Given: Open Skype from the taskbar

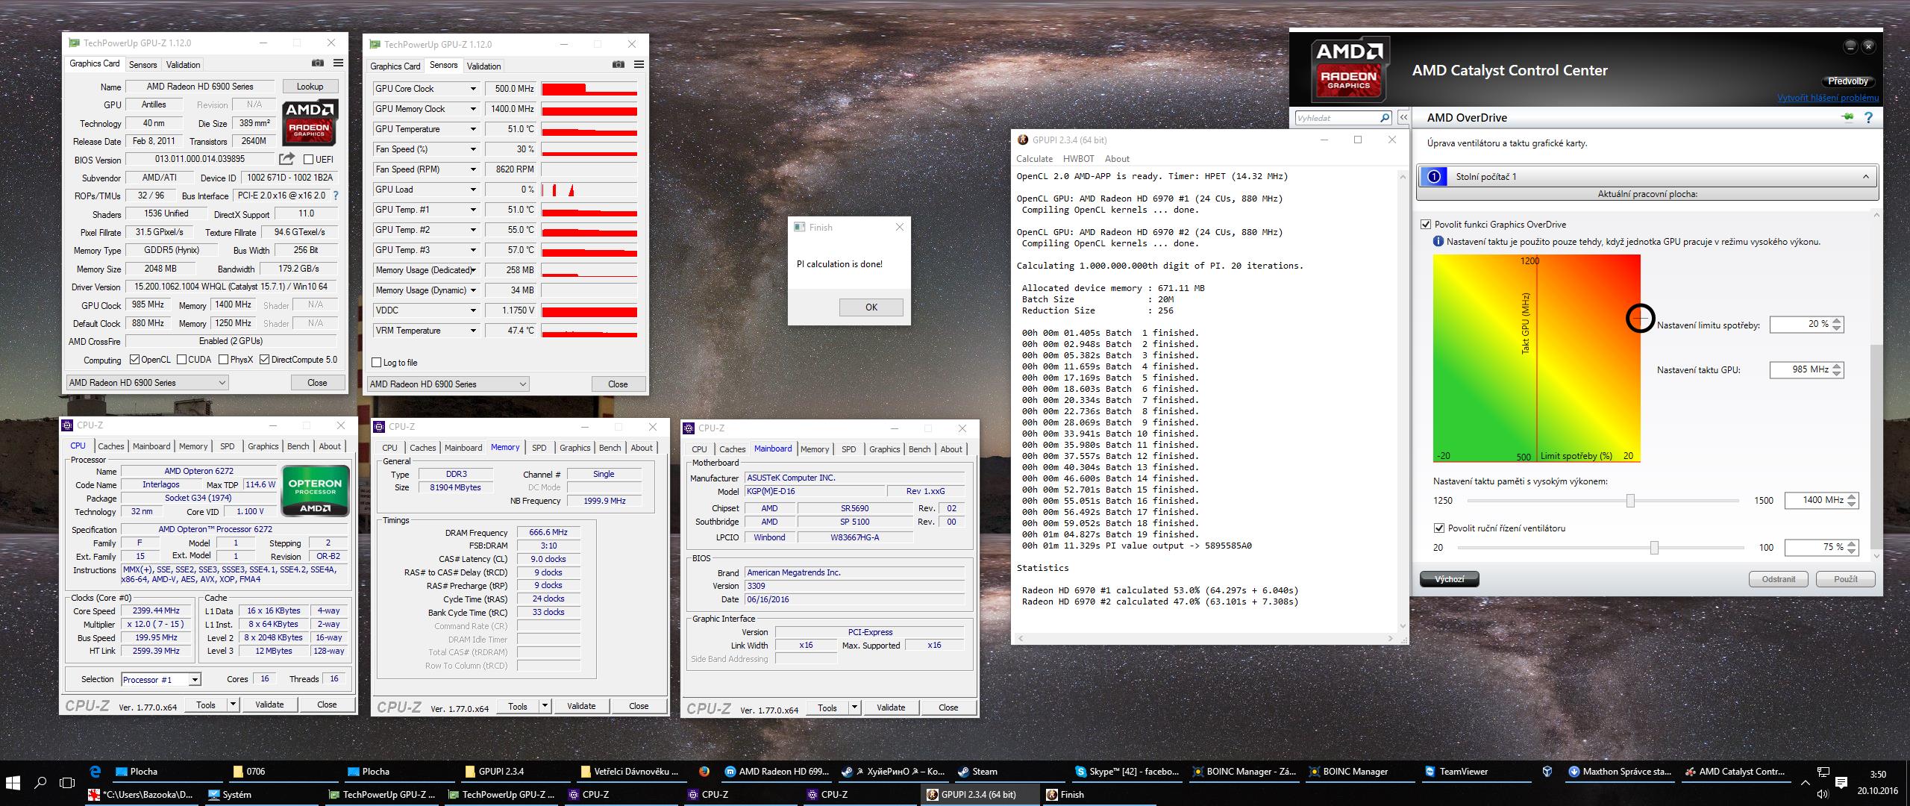Looking at the screenshot, I should coord(1127,772).
